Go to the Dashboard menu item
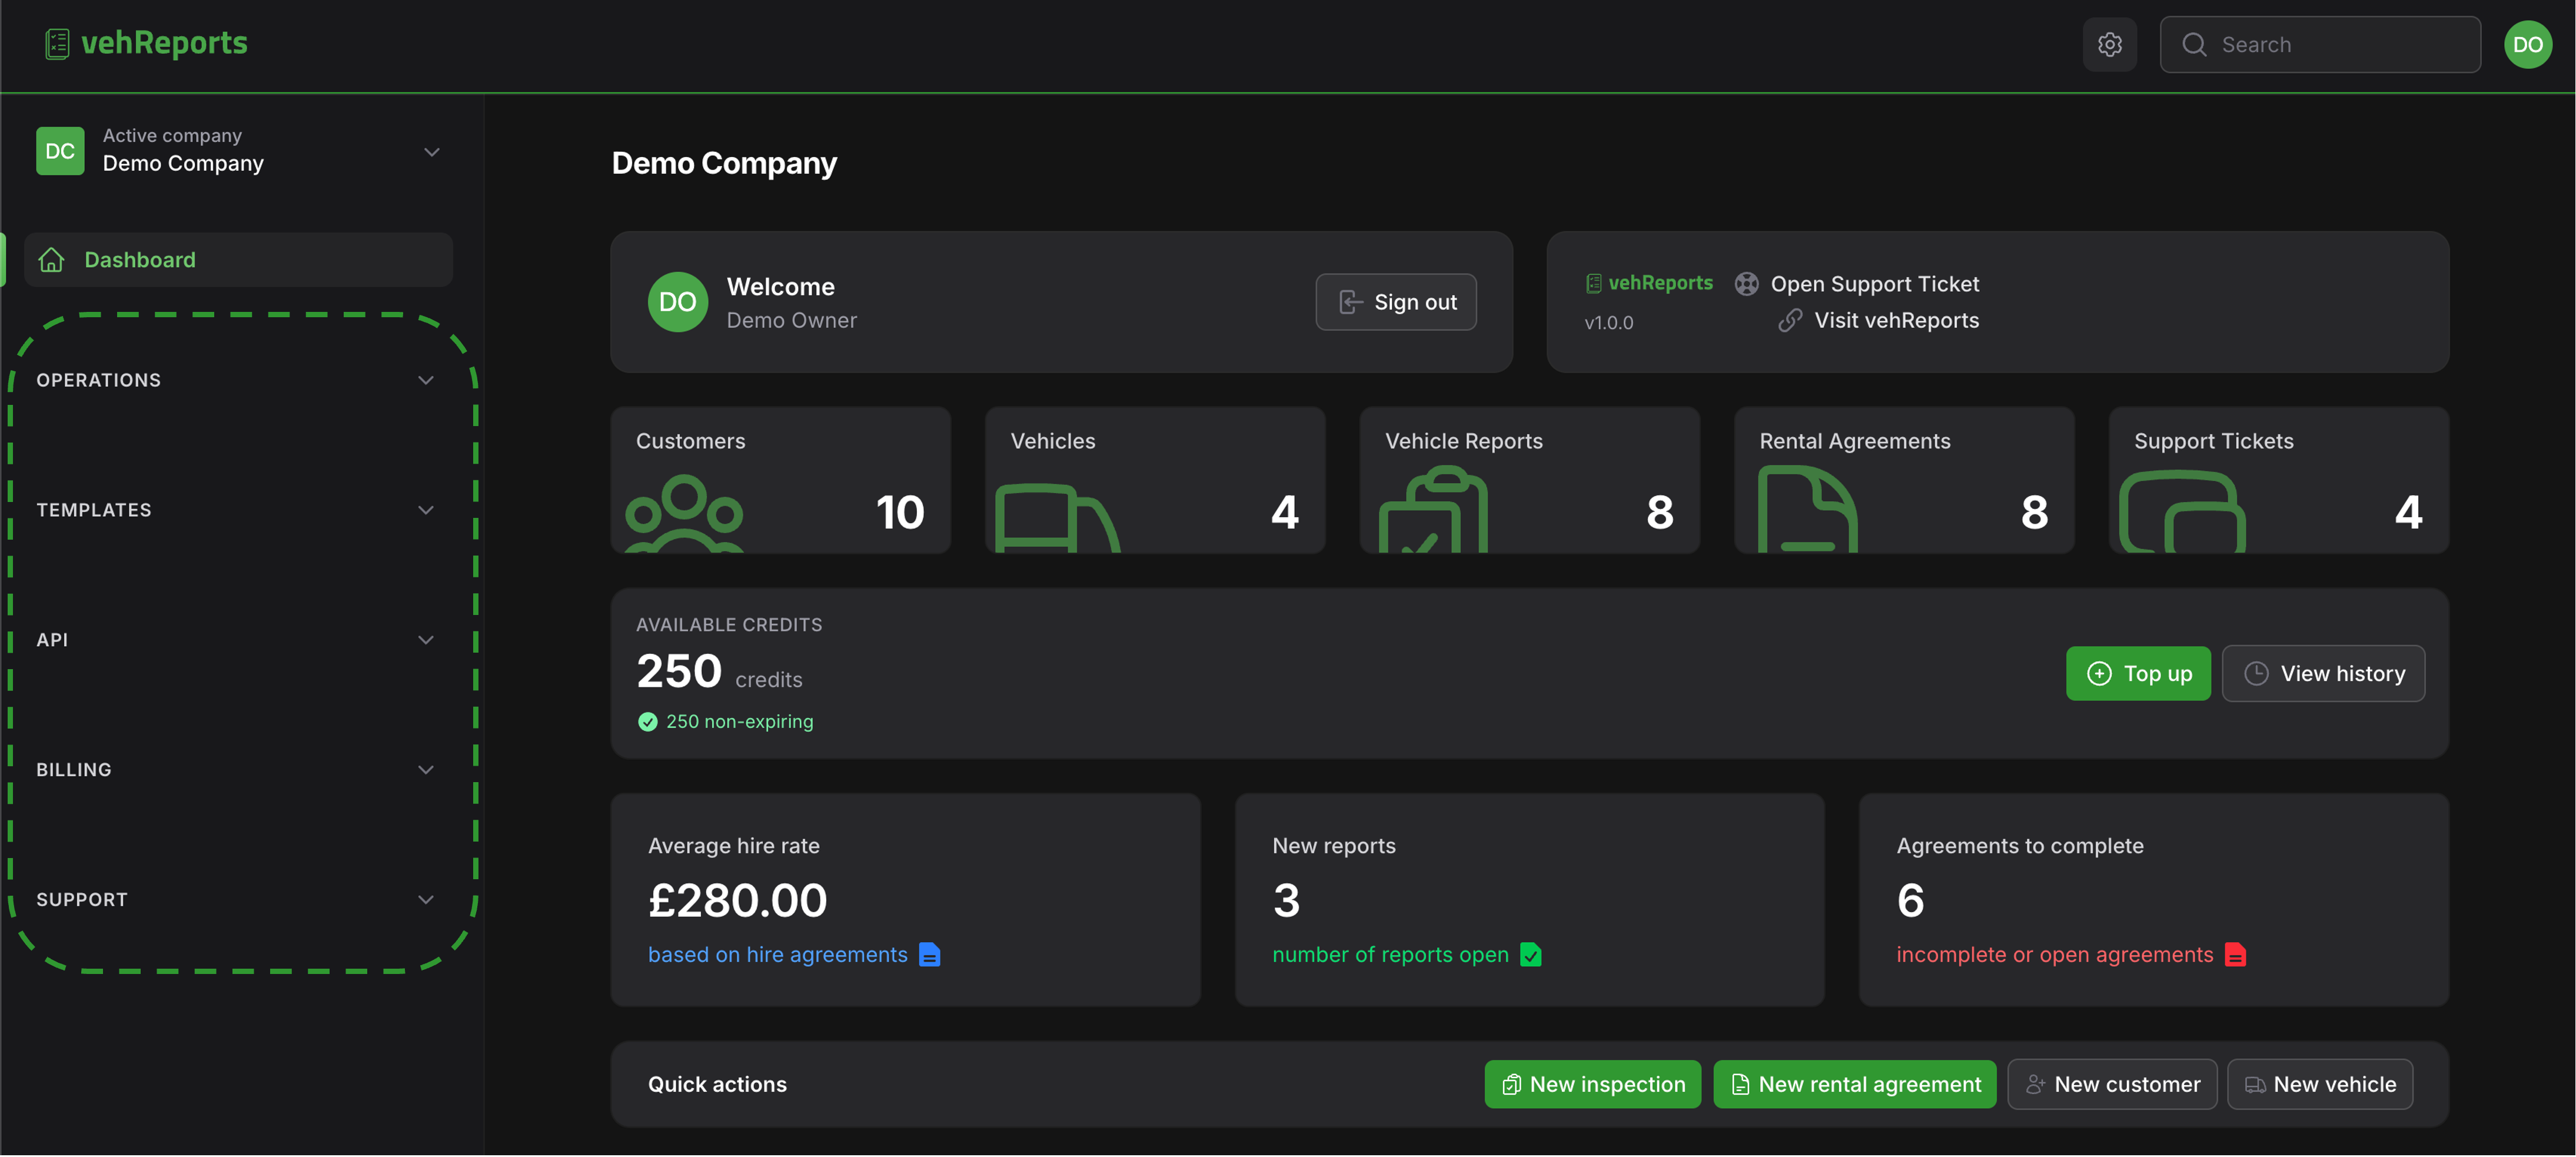2576x1157 pixels. (x=238, y=260)
